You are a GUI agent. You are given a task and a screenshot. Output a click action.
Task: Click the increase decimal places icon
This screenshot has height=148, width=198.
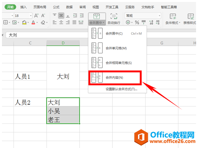tap(151, 22)
